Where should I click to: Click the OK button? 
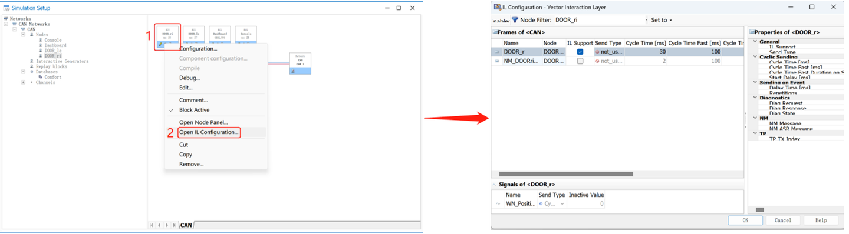click(745, 220)
